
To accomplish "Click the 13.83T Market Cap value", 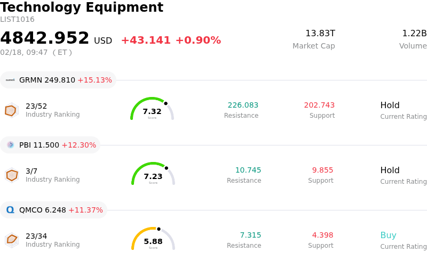I will (320, 34).
